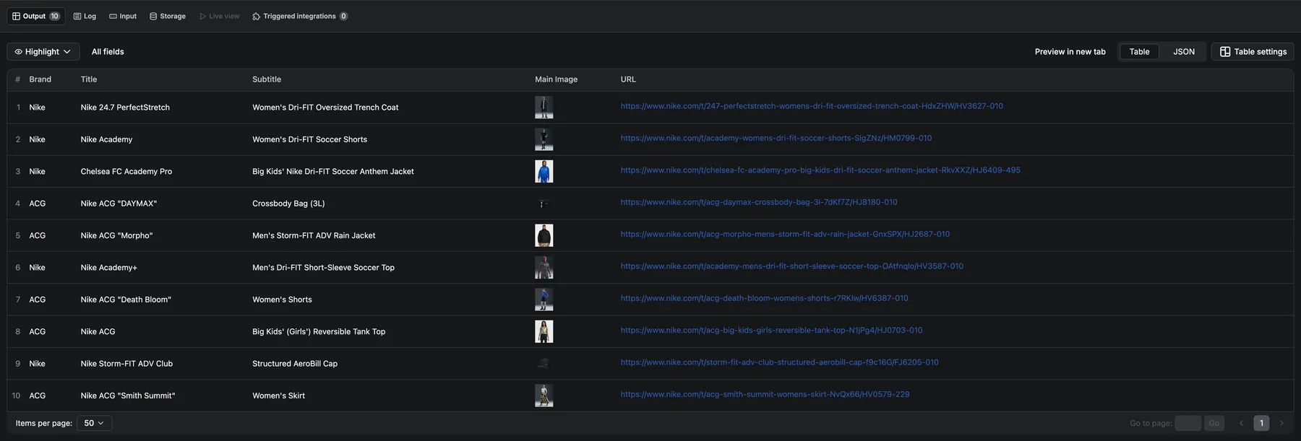Switch to the Log tab
Viewport: 1301px width, 441px height.
pos(85,16)
